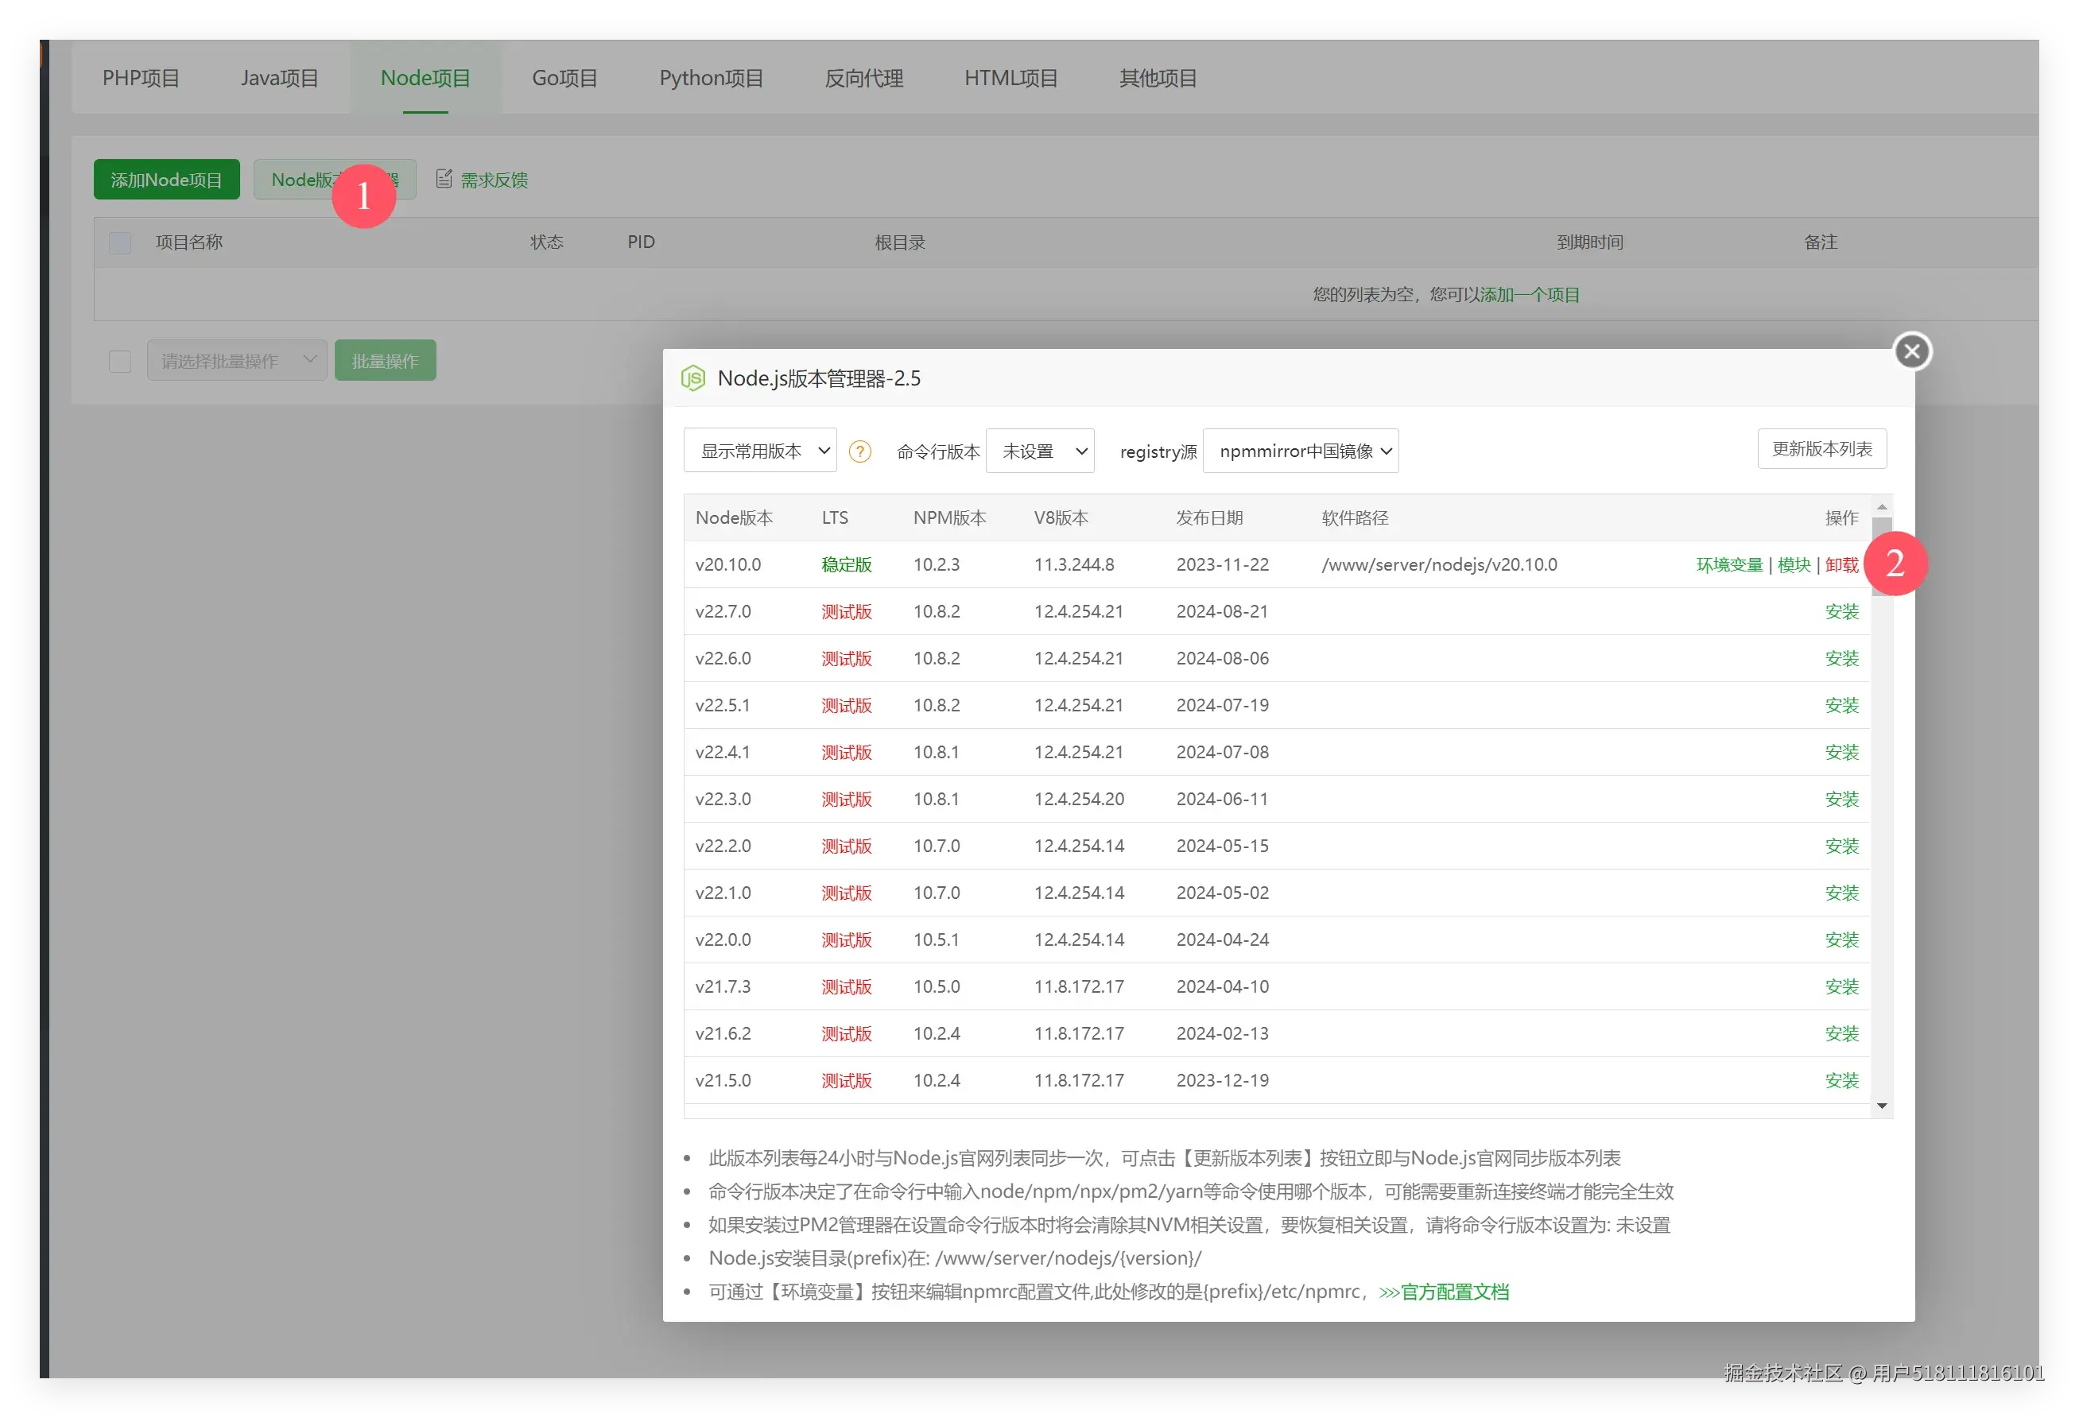
Task: Click the feedback note icon beside 需求反馈
Action: click(444, 179)
